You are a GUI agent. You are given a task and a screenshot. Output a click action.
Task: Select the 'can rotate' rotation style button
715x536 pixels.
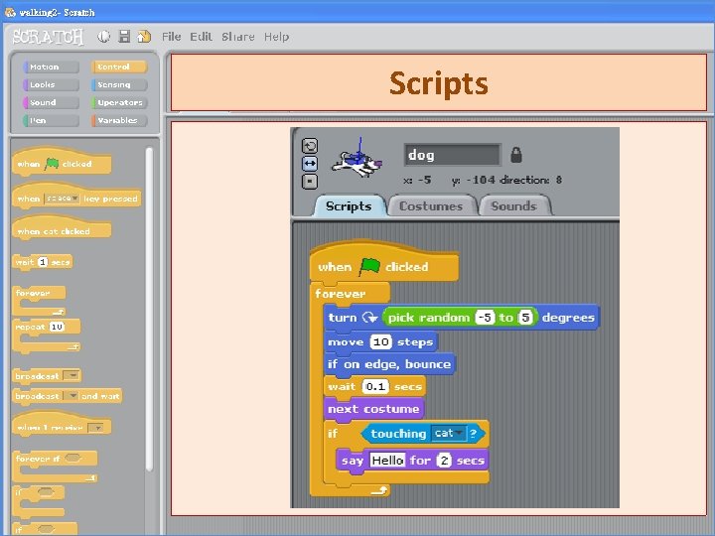coord(310,146)
